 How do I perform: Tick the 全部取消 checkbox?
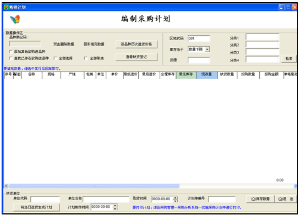[x=86, y=58]
